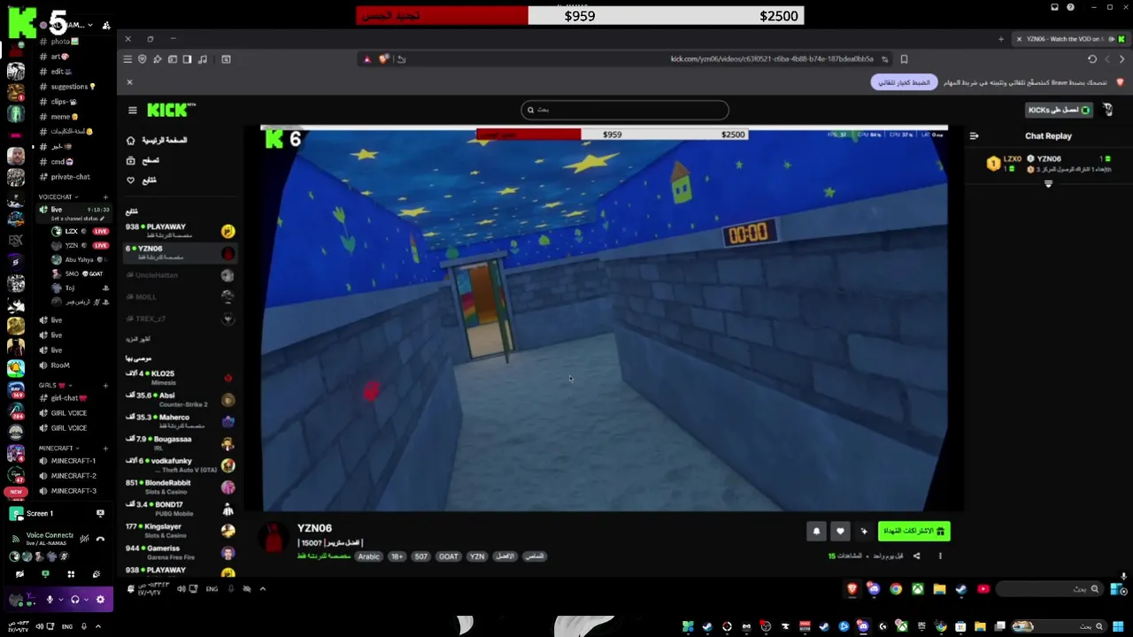The width and height of the screenshot is (1133, 637).
Task: Open Kick home page link with house icon
Action: pyautogui.click(x=158, y=141)
